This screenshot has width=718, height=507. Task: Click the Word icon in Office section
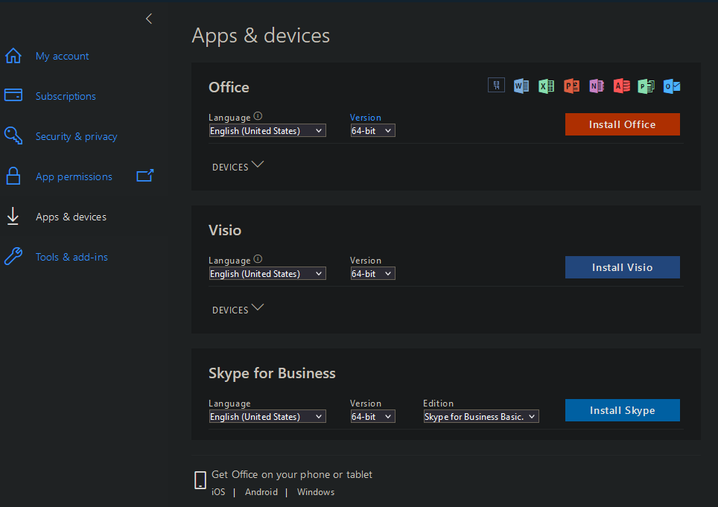tap(521, 86)
